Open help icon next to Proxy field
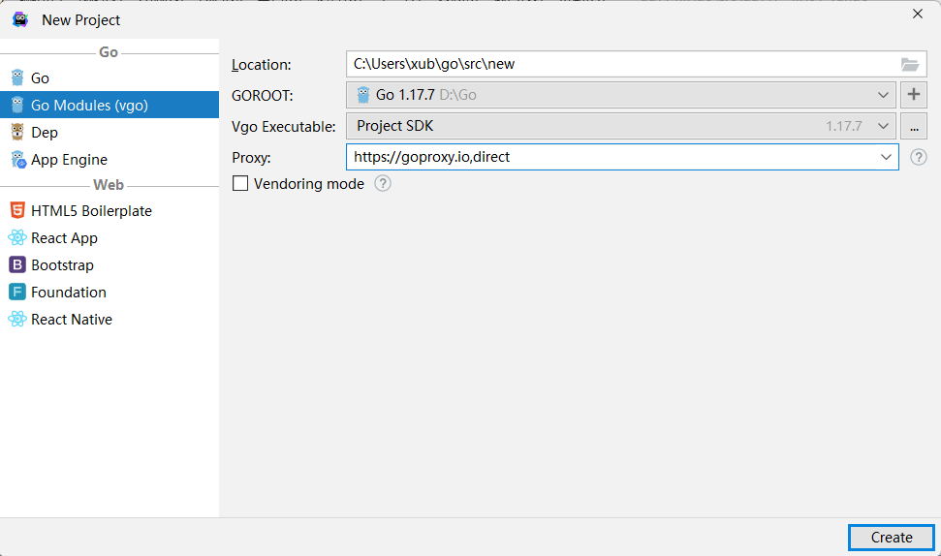Image resolution: width=941 pixels, height=556 pixels. tap(919, 157)
